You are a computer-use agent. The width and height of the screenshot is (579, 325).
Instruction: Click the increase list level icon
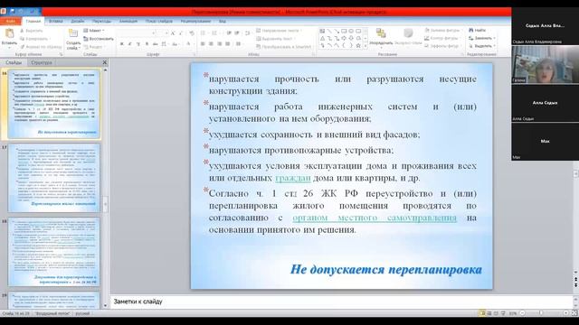(x=237, y=33)
